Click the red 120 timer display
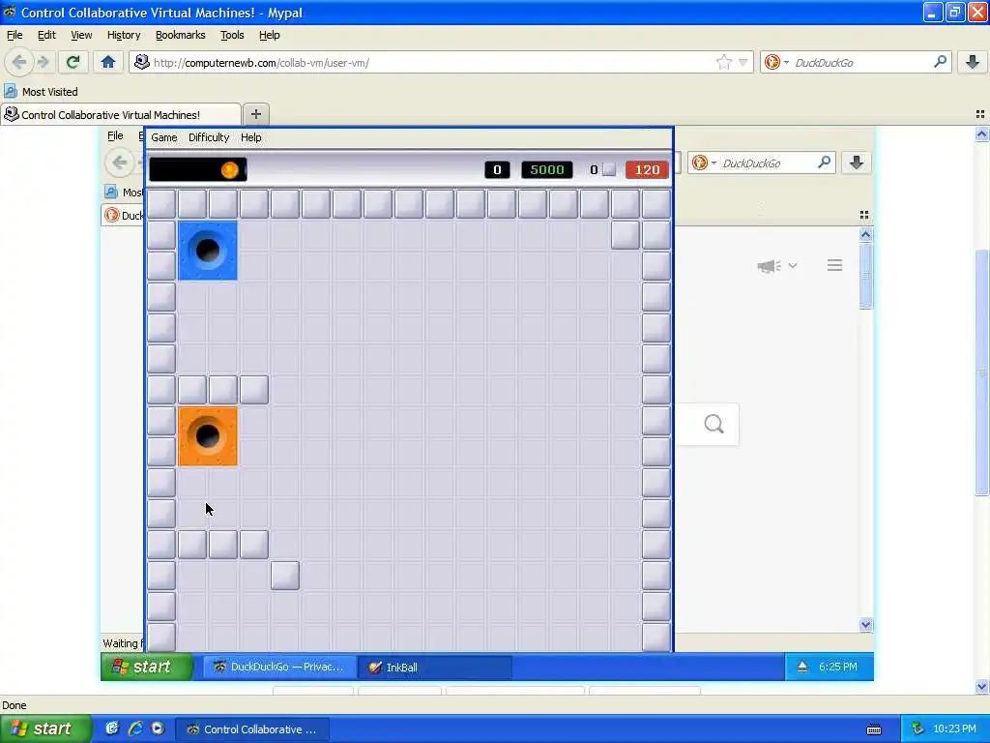Viewport: 990px width, 743px height. (647, 169)
